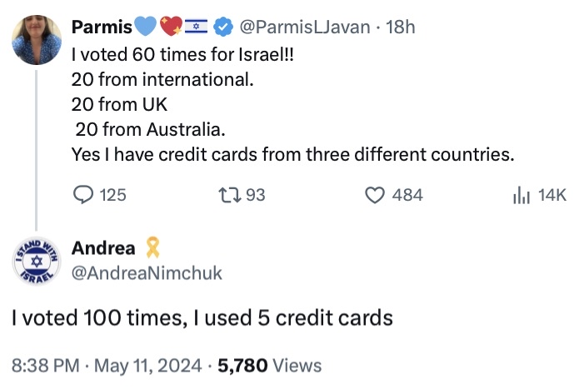Like Parmis's tweet with heart icon
This screenshot has height=389, width=579.
pyautogui.click(x=375, y=195)
